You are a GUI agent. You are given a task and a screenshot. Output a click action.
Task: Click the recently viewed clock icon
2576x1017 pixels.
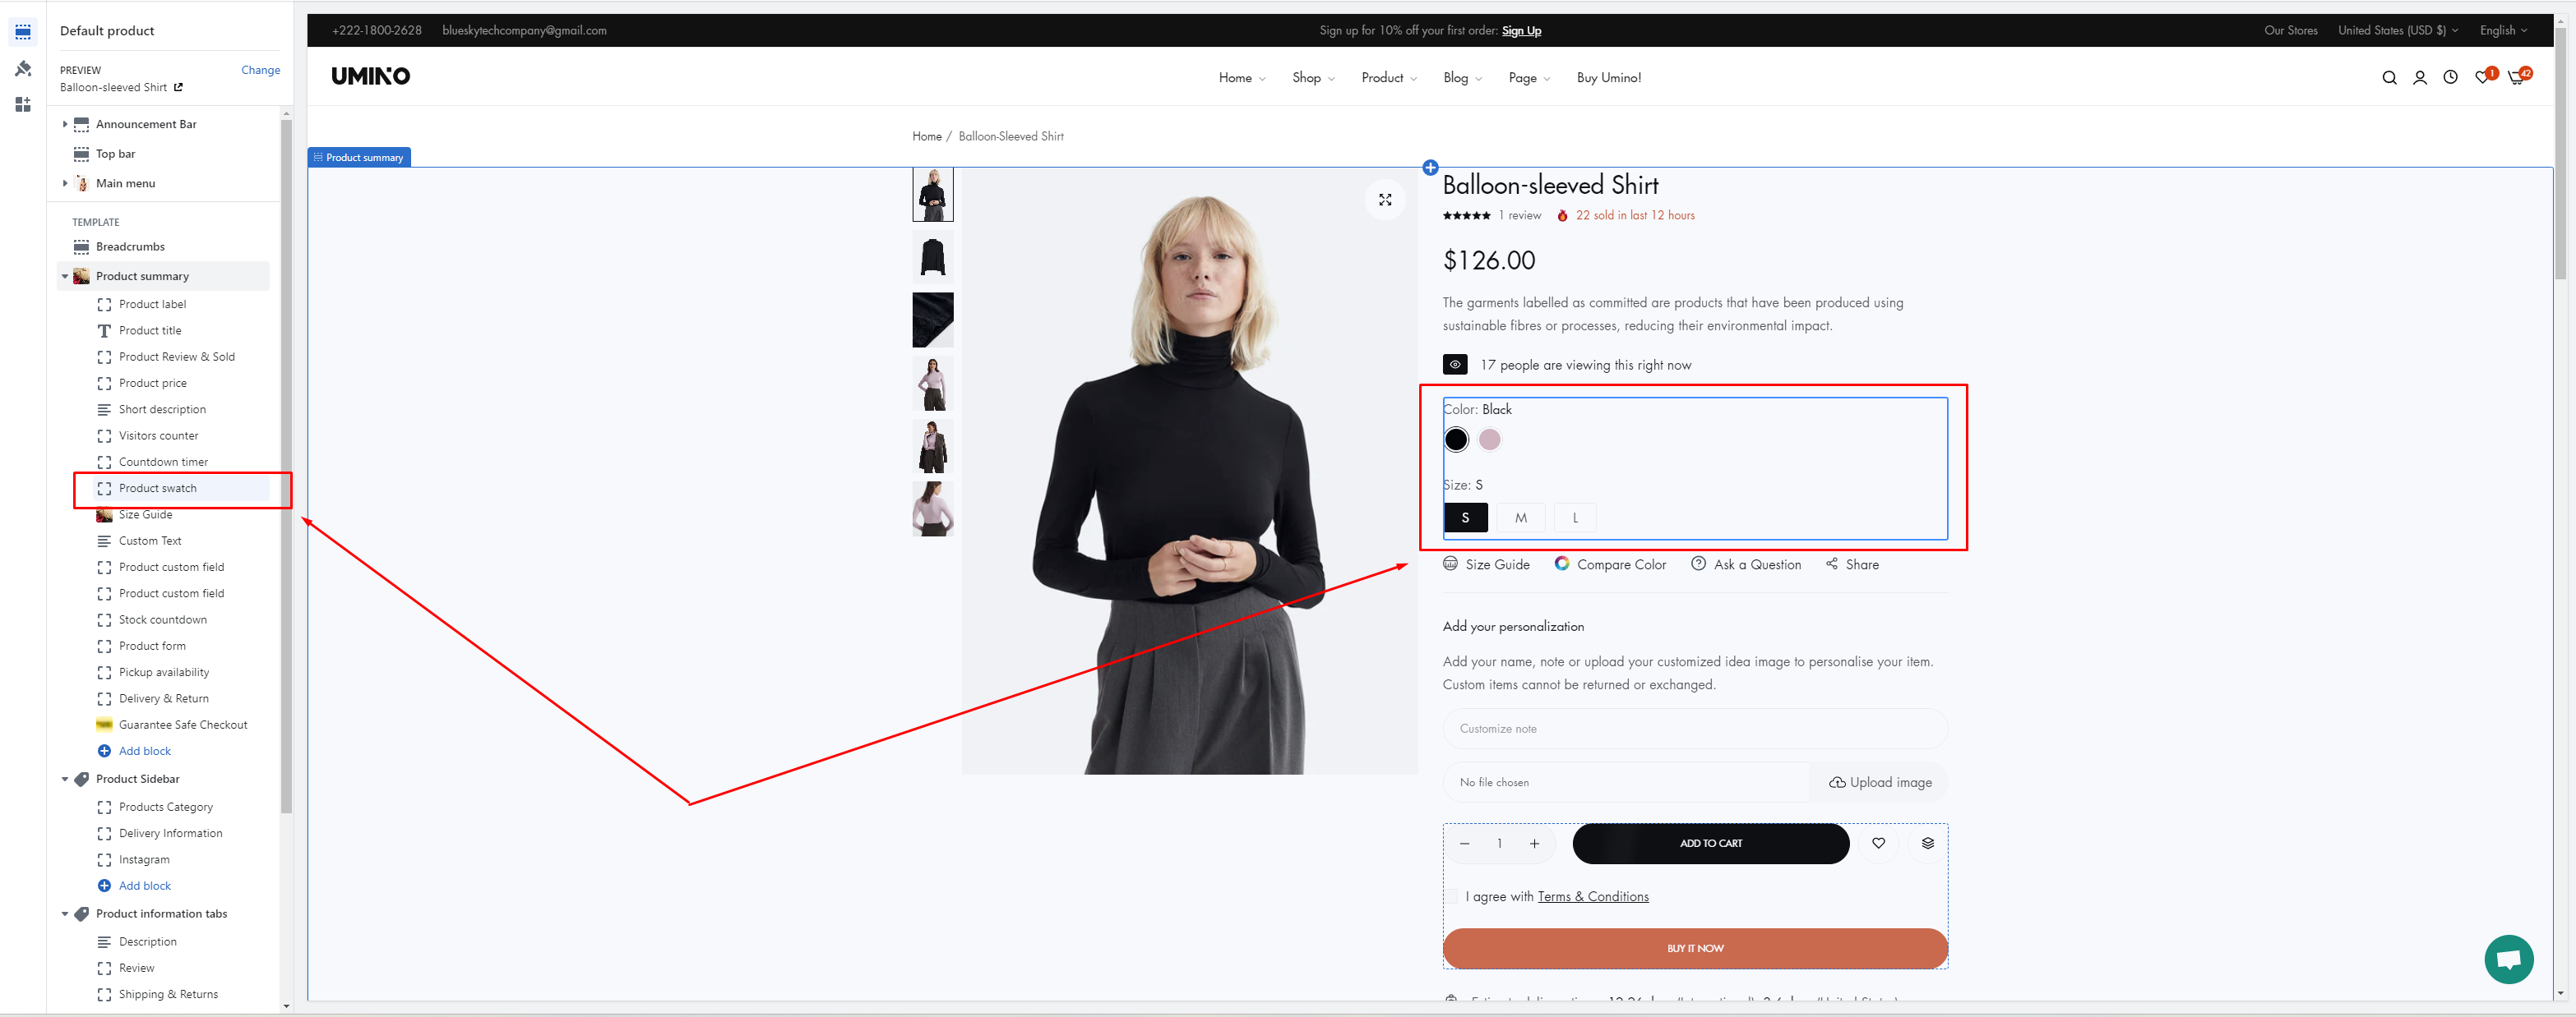point(2450,78)
